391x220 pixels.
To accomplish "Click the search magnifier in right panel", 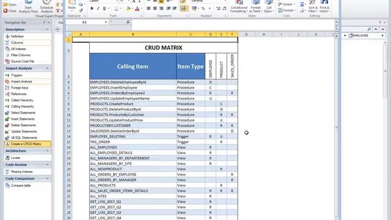I will (369, 29).
